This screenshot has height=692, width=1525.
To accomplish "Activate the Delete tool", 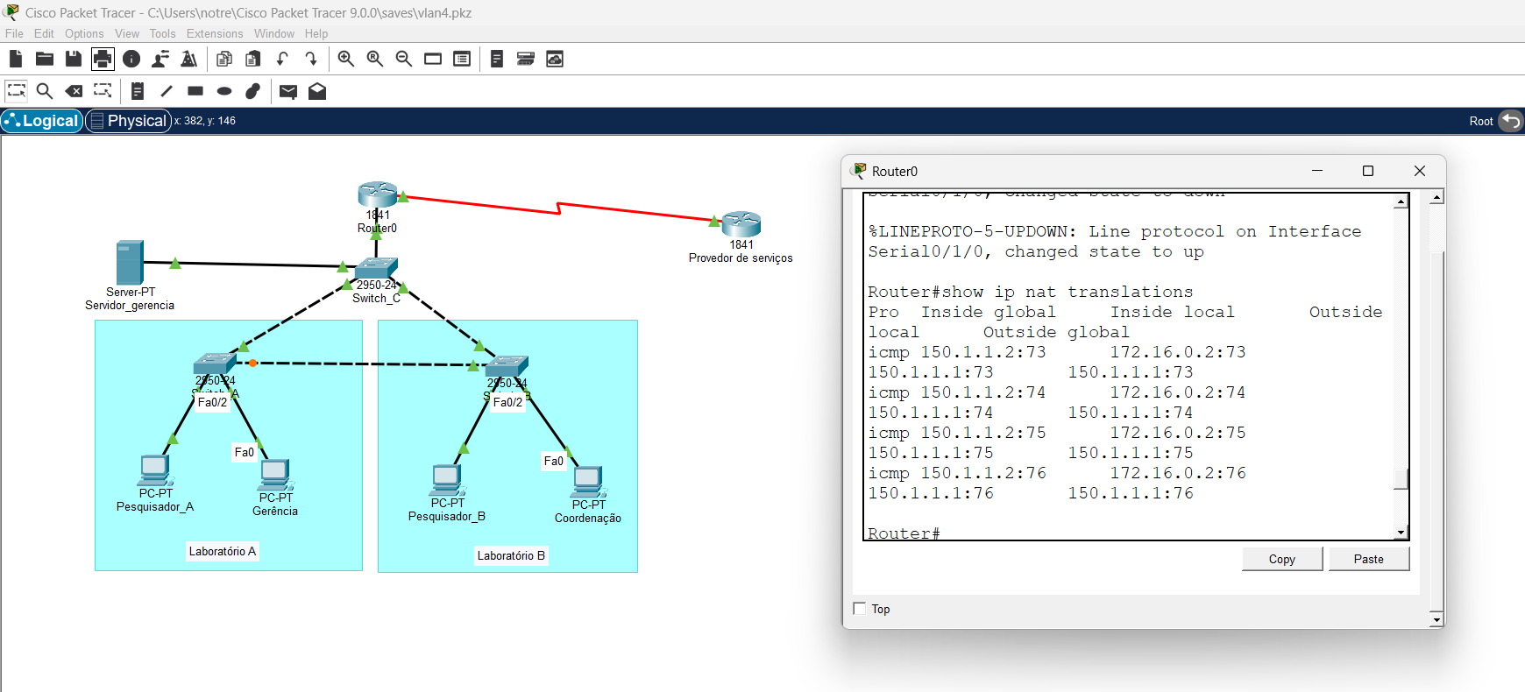I will pos(74,90).
